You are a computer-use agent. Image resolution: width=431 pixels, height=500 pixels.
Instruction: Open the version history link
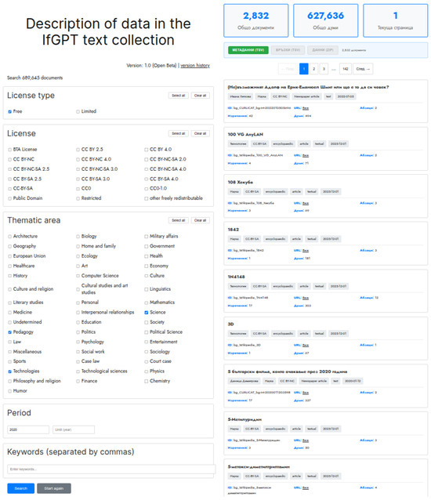195,65
